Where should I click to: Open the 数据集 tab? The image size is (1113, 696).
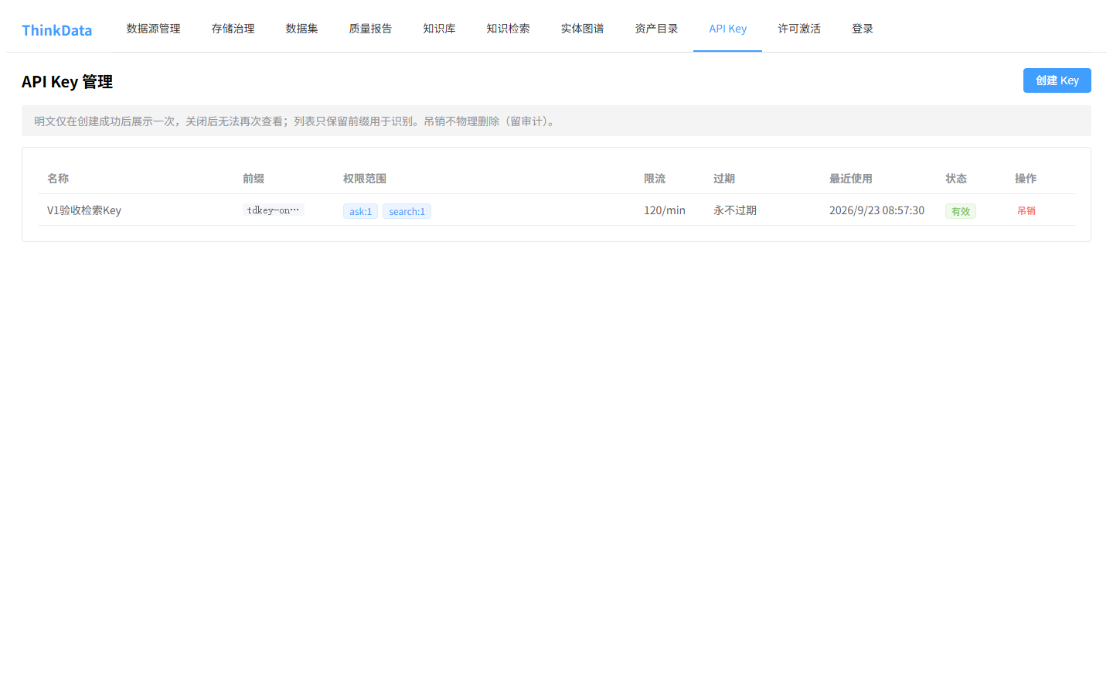pos(301,29)
